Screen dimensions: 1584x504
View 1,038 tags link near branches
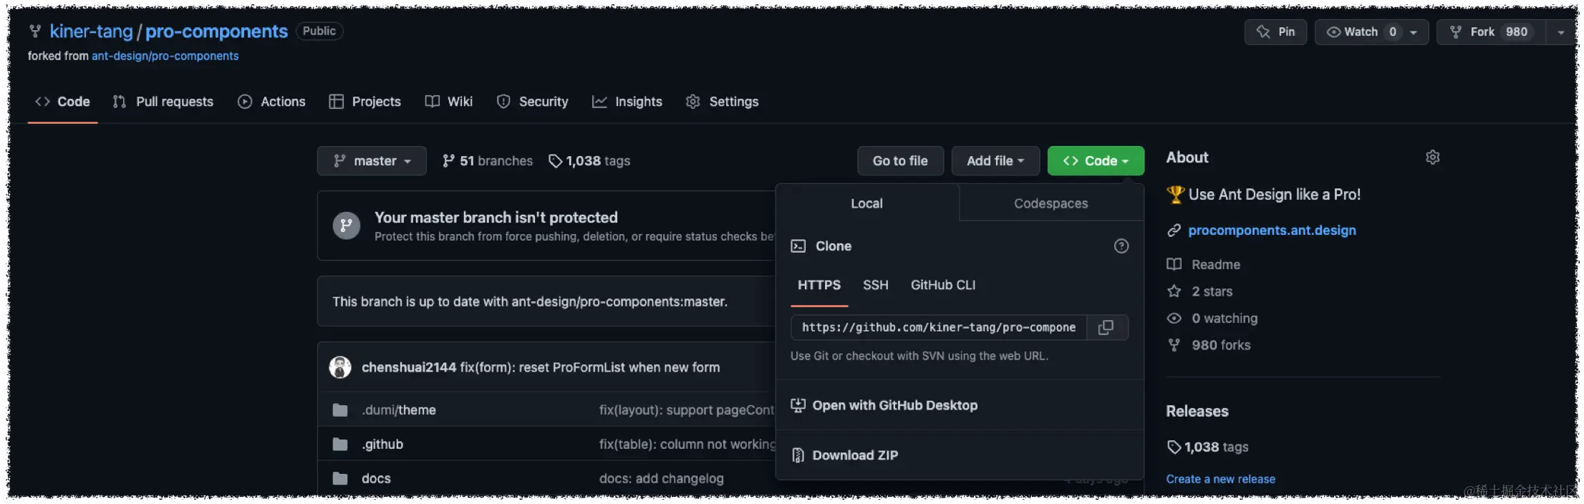(x=589, y=161)
